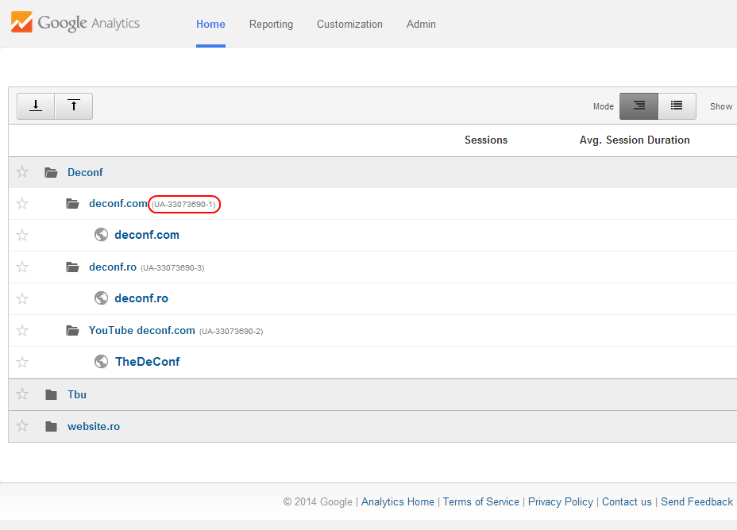The height and width of the screenshot is (530, 737).
Task: Collapse the YouTube deconf.com folder icon
Action: [72, 331]
